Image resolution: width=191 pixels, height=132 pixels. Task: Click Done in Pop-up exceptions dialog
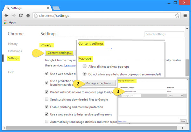(x=183, y=121)
